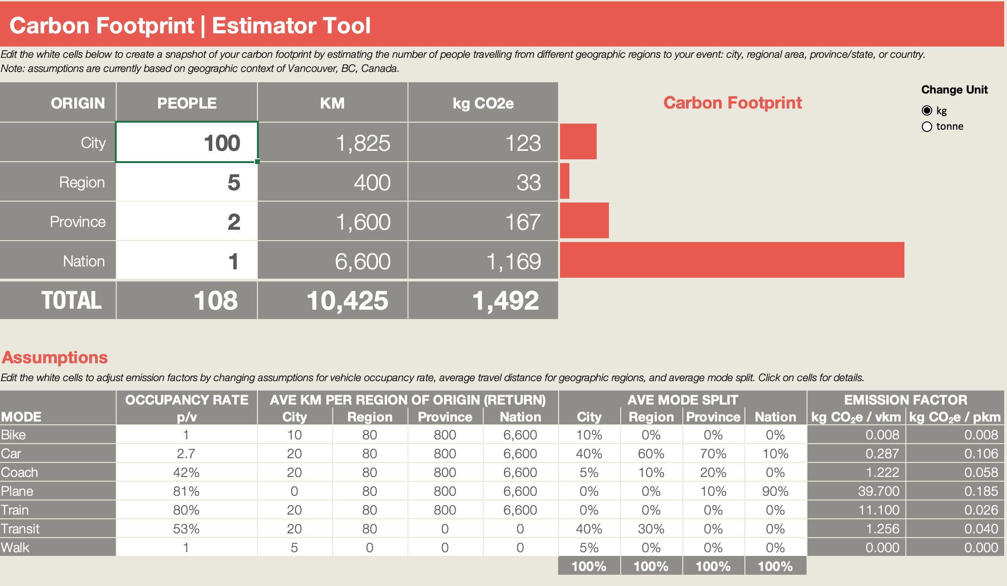
Task: Edit Walk City km cell showing 5
Action: point(295,547)
